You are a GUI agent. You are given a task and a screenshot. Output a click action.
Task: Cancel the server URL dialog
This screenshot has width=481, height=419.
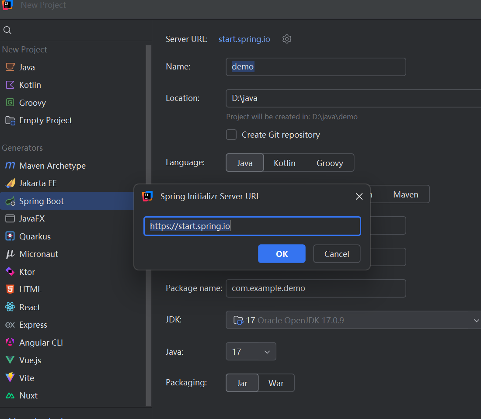[x=337, y=253]
